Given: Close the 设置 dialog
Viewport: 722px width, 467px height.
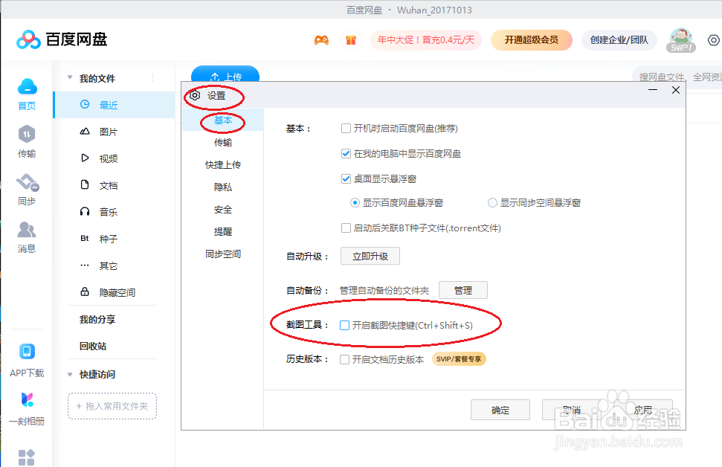Looking at the screenshot, I should pos(675,90).
